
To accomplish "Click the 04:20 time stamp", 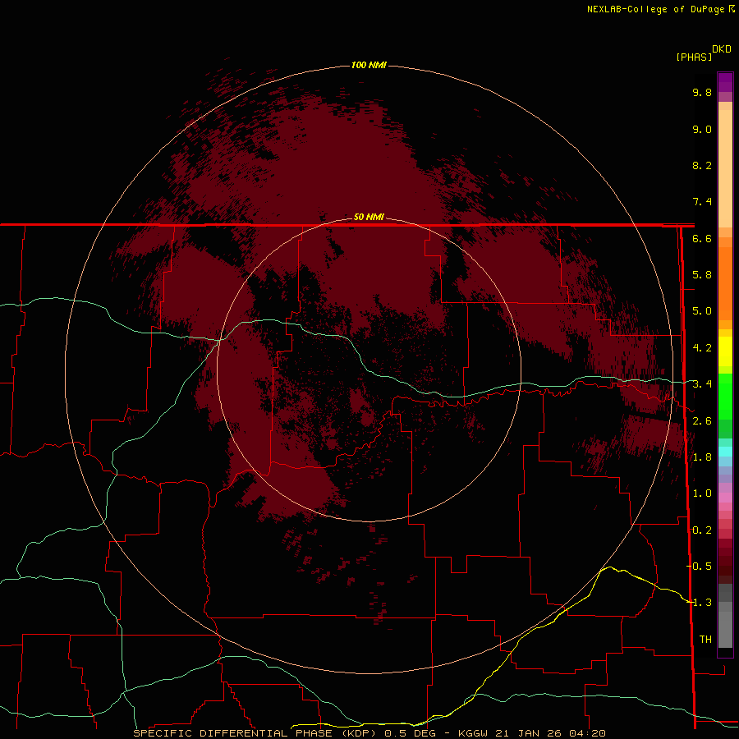I will (587, 733).
